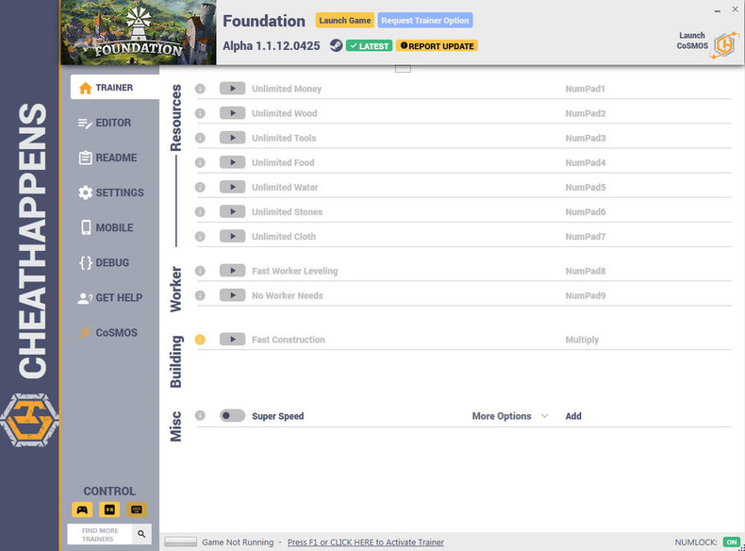The height and width of the screenshot is (551, 745).
Task: Click info icon for Unlimited Tools
Action: tap(200, 138)
